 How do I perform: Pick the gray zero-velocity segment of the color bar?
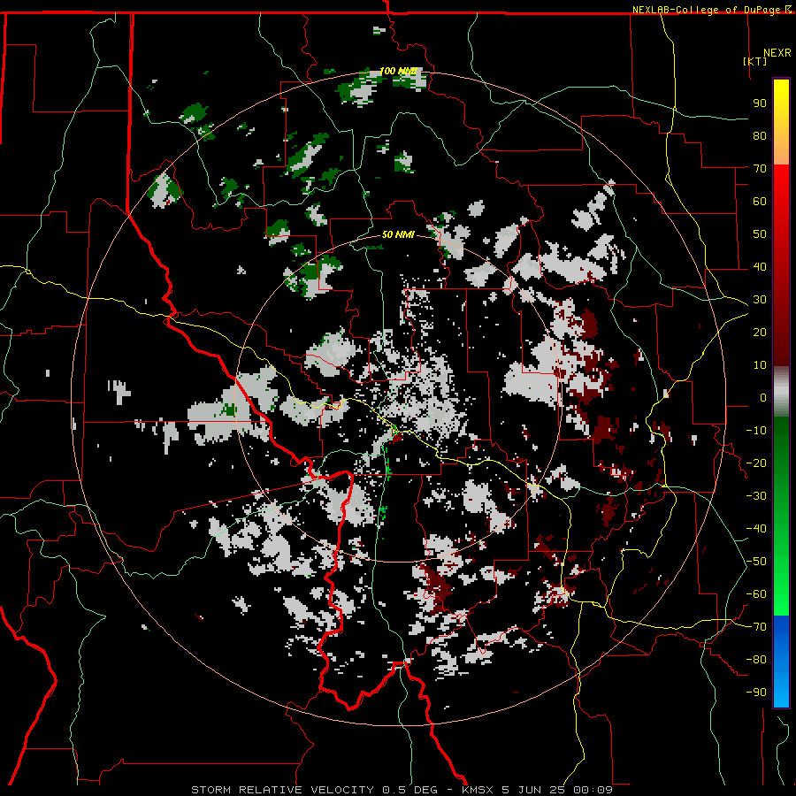pos(781,392)
